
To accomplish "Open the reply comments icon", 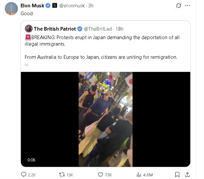I will click(x=23, y=175).
